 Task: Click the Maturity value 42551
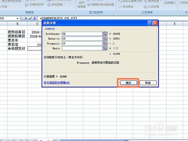[x=116, y=39]
